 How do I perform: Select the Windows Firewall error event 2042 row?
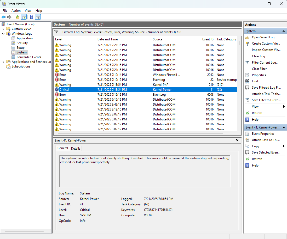pyautogui.click(x=146, y=75)
